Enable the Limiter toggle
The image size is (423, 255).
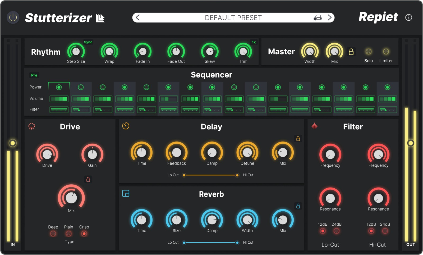coord(386,52)
